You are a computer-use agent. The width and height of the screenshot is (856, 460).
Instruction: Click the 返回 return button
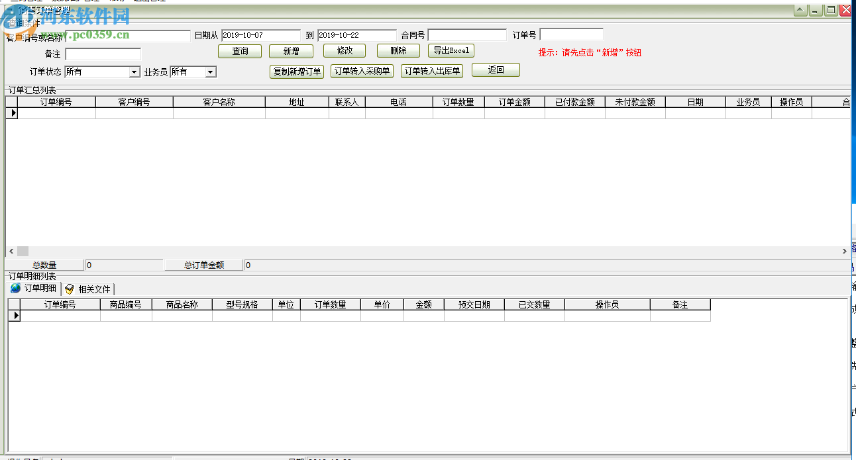point(496,70)
